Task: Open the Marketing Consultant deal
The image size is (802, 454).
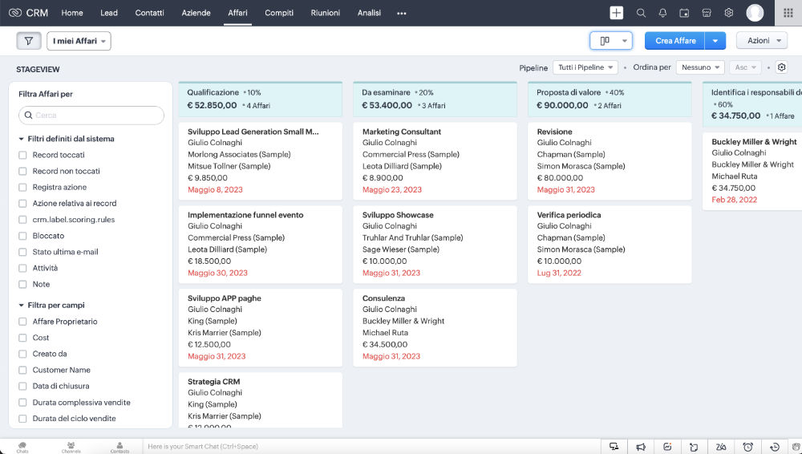Action: 402,132
